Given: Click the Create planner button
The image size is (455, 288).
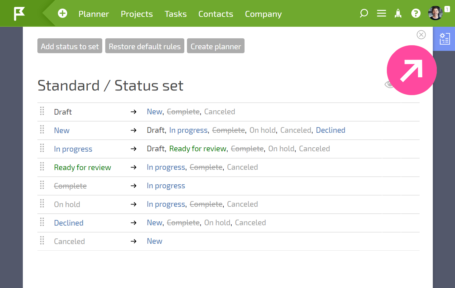Looking at the screenshot, I should tap(216, 46).
